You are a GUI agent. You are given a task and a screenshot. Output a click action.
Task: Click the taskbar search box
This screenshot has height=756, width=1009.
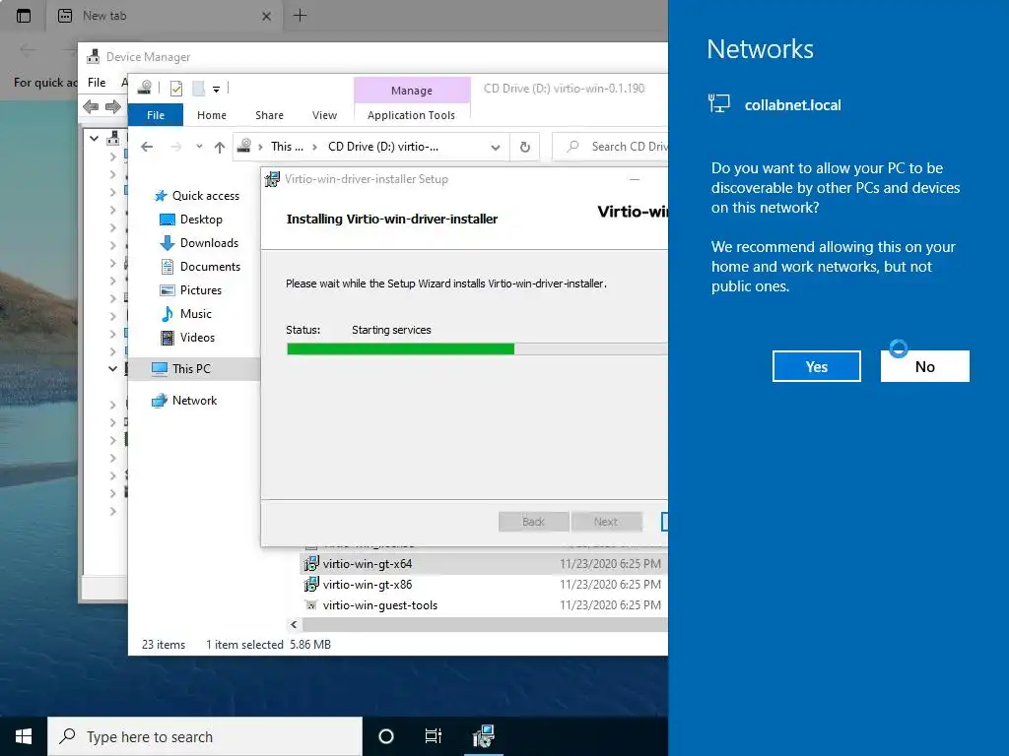click(x=205, y=736)
